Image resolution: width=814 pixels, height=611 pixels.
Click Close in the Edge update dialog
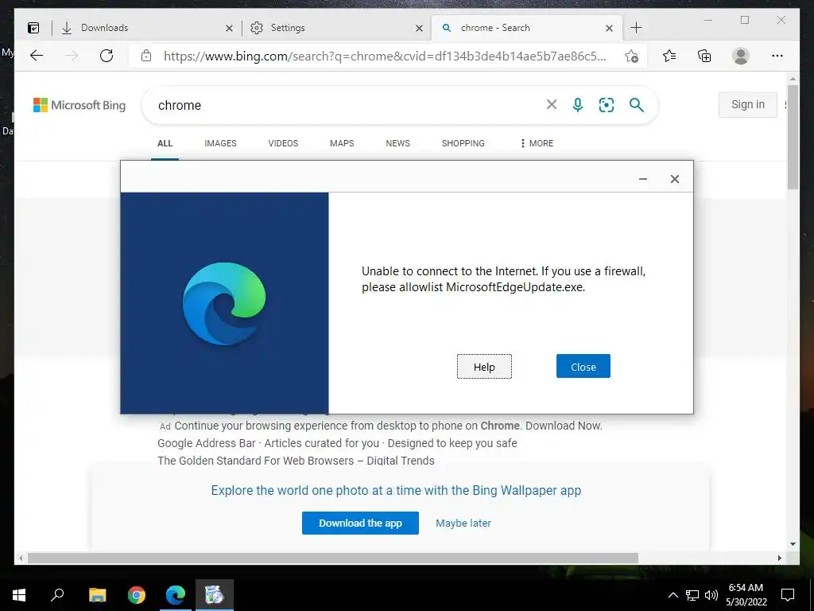(583, 366)
